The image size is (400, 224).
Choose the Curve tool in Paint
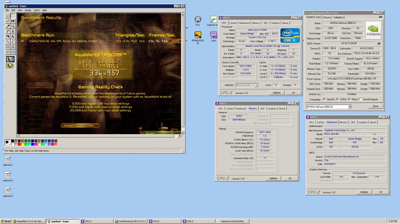(x=13, y=42)
